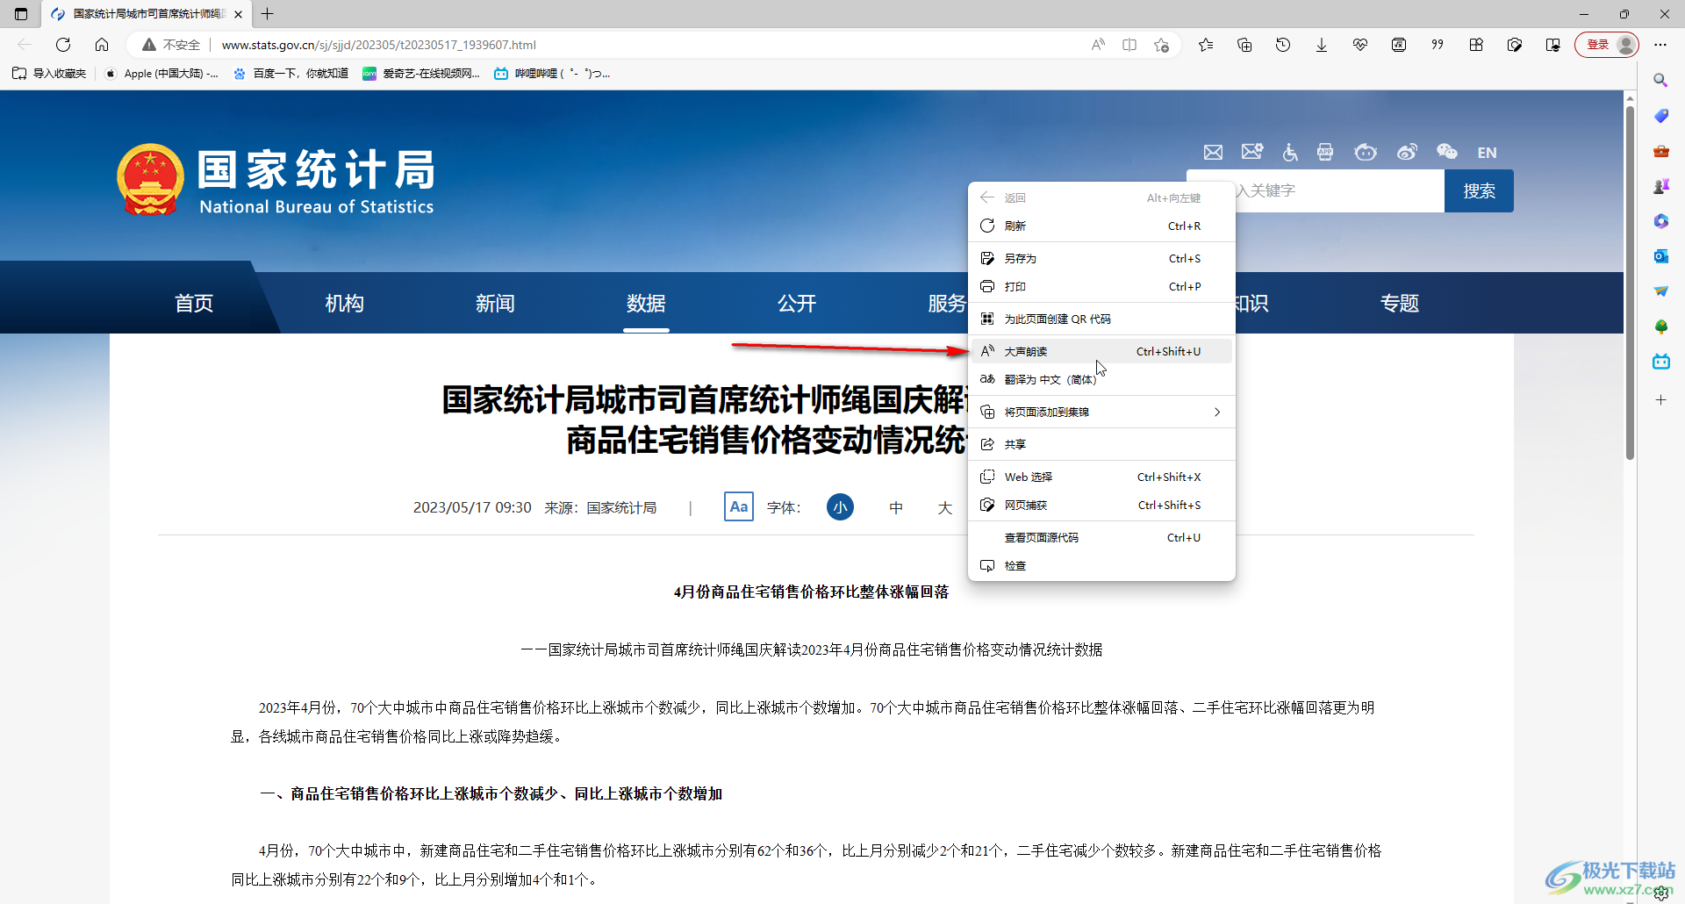Open the 百度一下 bookmark
This screenshot has height=904, width=1685.
pyautogui.click(x=291, y=74)
